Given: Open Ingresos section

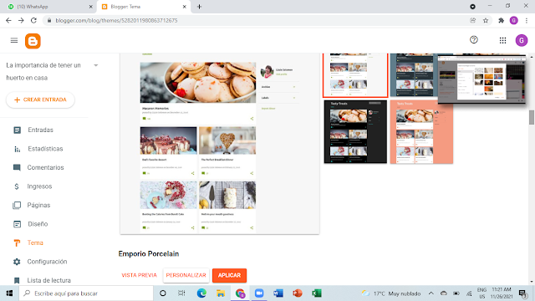Looking at the screenshot, I should pyautogui.click(x=39, y=186).
